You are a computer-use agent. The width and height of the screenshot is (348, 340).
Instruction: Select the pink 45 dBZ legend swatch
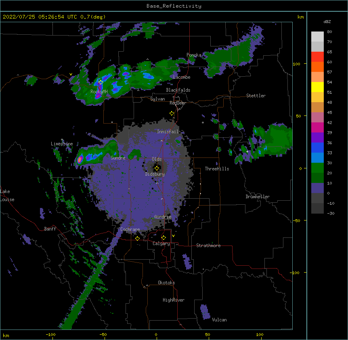point(317,117)
